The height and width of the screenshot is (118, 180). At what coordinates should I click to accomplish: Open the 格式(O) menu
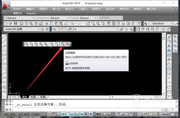70,9
